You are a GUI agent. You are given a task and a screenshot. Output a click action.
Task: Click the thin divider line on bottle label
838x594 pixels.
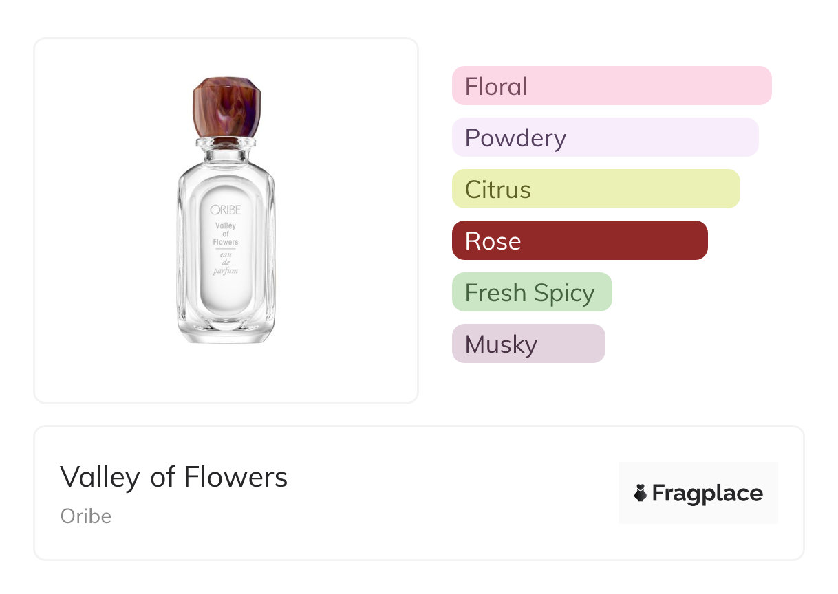click(226, 249)
